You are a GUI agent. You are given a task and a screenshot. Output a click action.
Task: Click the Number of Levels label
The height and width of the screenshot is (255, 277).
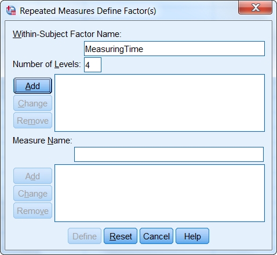click(46, 64)
